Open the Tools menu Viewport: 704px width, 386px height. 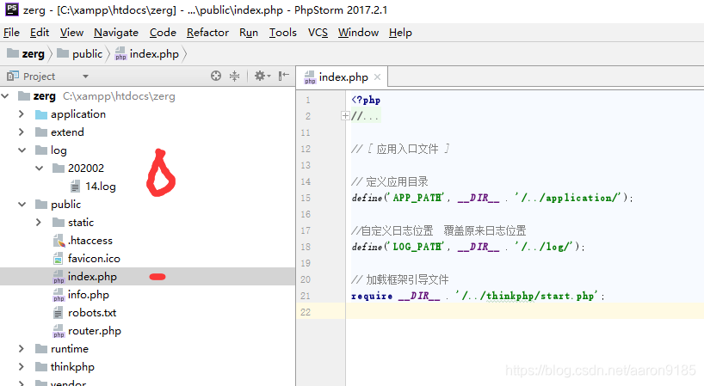coord(283,33)
